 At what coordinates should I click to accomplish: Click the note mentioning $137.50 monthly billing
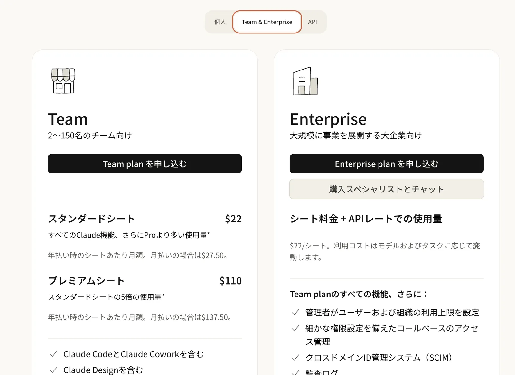click(140, 317)
